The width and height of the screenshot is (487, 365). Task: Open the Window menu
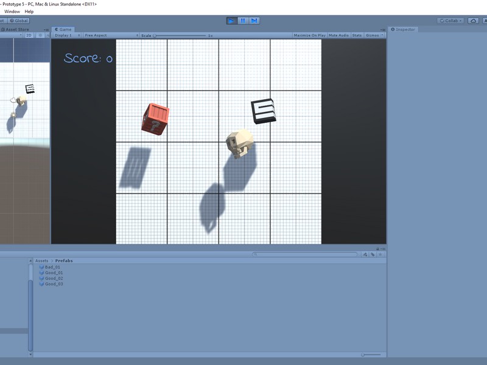pos(12,12)
